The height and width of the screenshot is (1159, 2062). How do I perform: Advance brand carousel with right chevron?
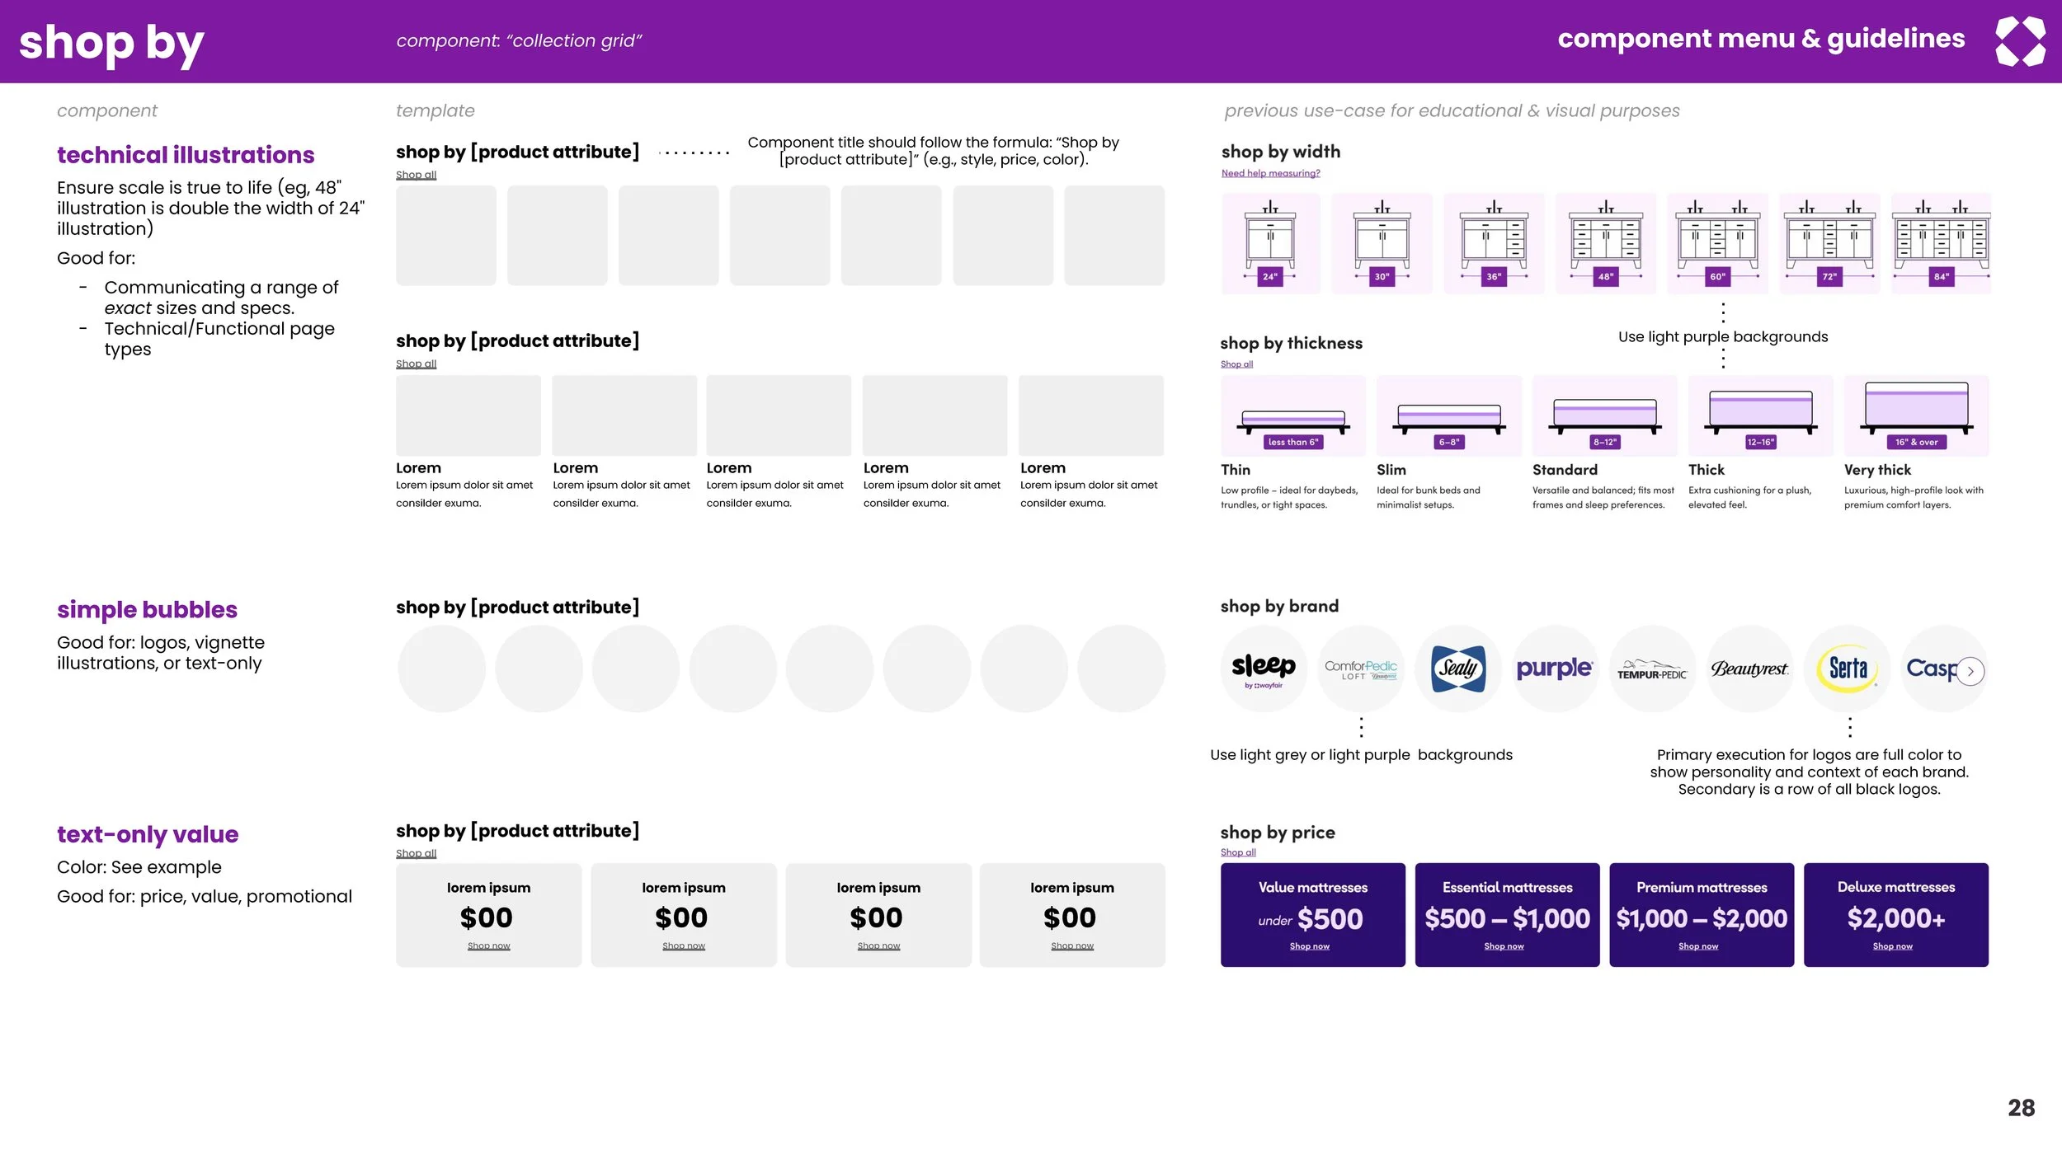point(1970,671)
